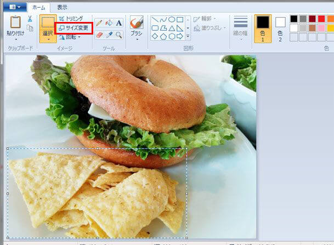Open the 輪郭 outline dropdown

pos(205,19)
